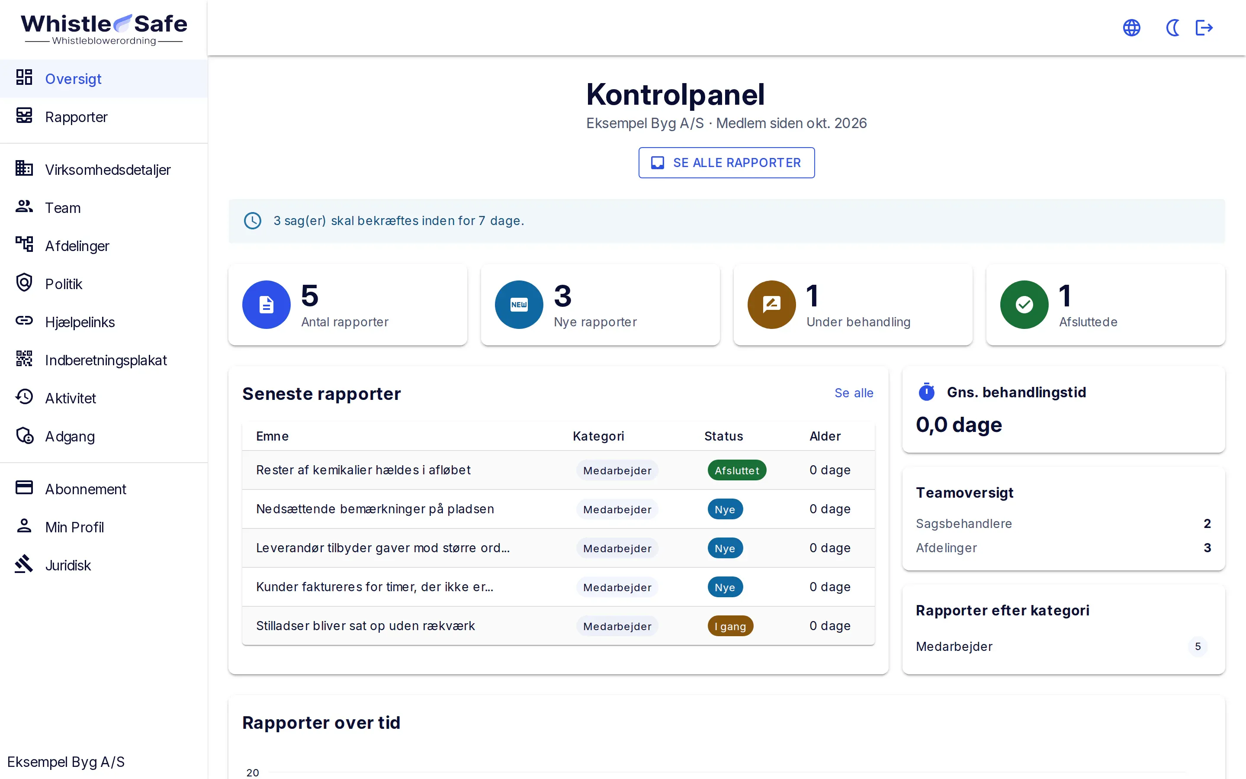Image resolution: width=1246 pixels, height=779 pixels.
Task: Click the Min Profil person icon
Action: [24, 526]
